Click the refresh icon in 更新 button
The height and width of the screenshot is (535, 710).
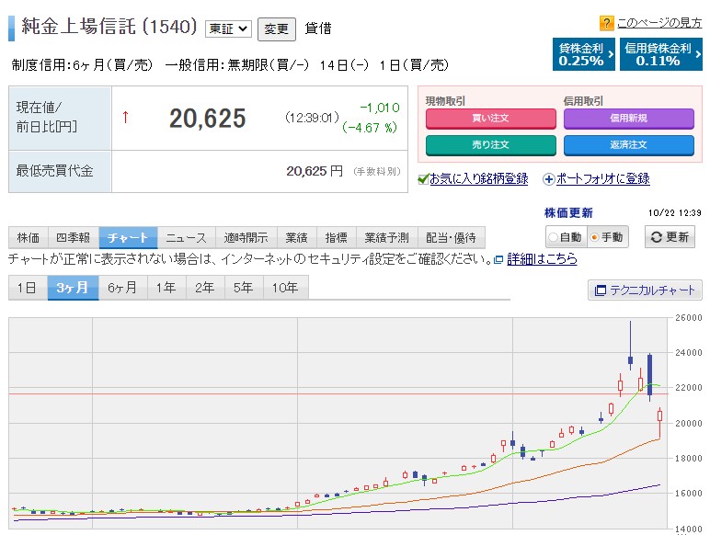click(655, 236)
